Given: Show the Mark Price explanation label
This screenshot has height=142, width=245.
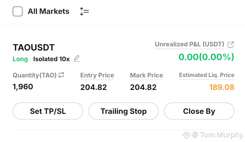Looking at the screenshot, I should [x=147, y=75].
